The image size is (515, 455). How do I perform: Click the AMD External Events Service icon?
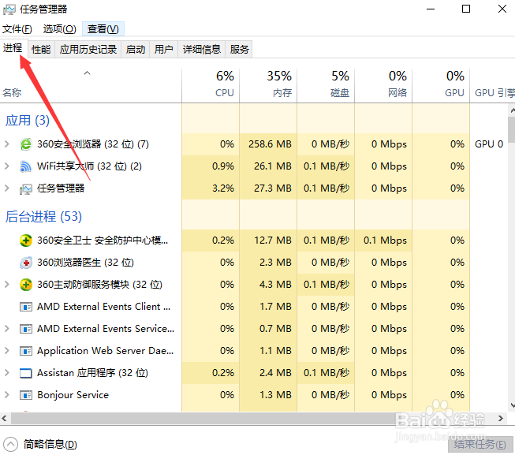click(25, 329)
